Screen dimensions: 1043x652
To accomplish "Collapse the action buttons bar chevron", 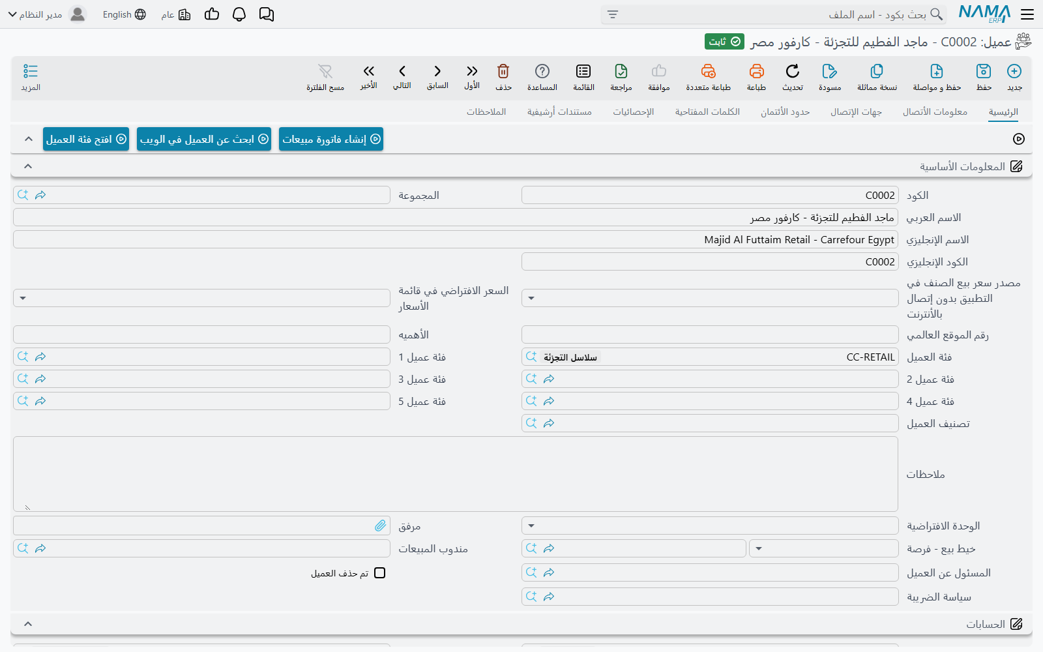I will tap(28, 139).
